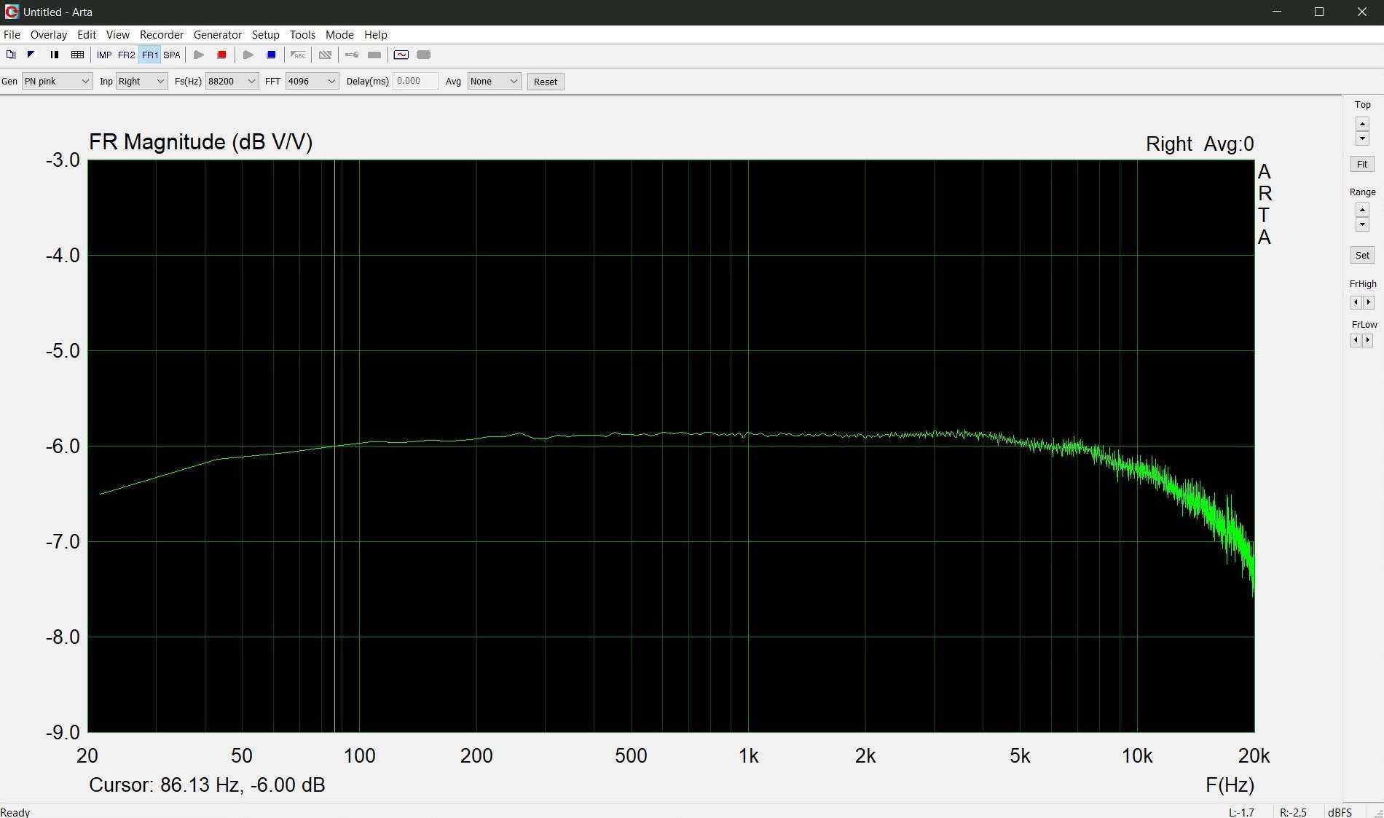Start recording with the gray play icon
Screen dimensions: 1384x818
coord(199,55)
